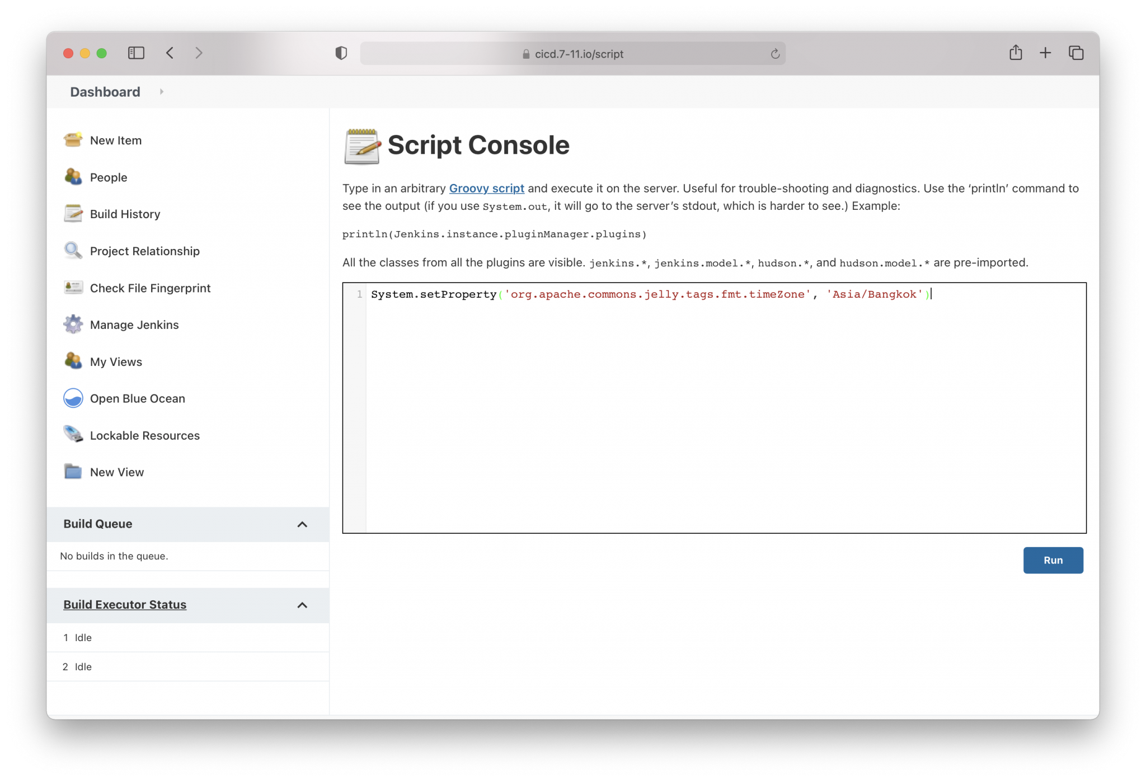The height and width of the screenshot is (781, 1146).
Task: Toggle the Safari sidebar
Action: pyautogui.click(x=136, y=53)
